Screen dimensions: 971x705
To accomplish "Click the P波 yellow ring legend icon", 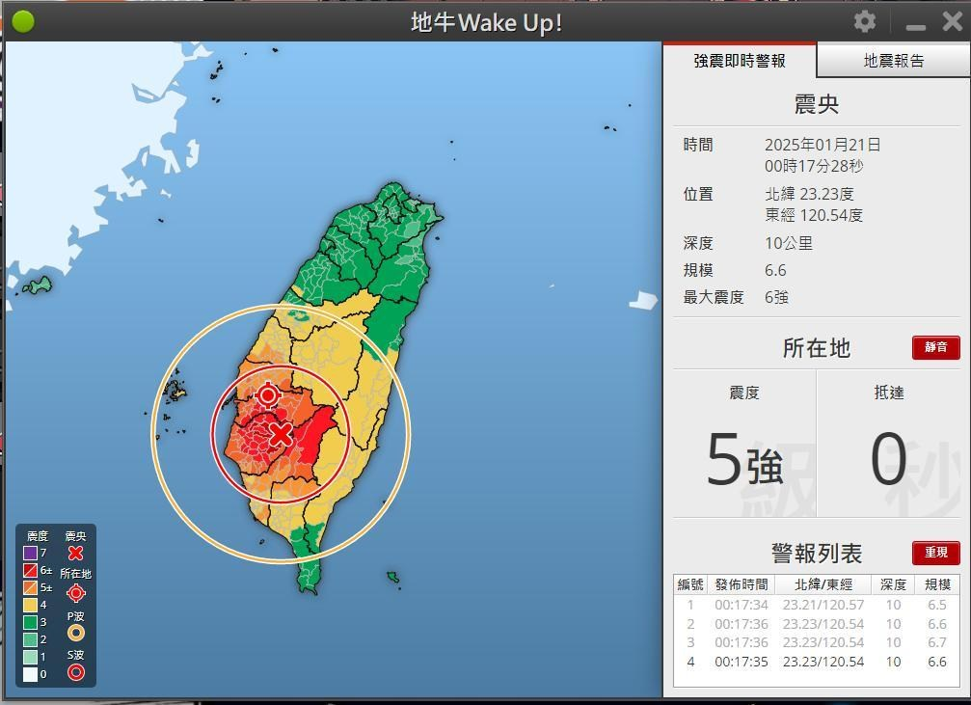I will click(75, 633).
